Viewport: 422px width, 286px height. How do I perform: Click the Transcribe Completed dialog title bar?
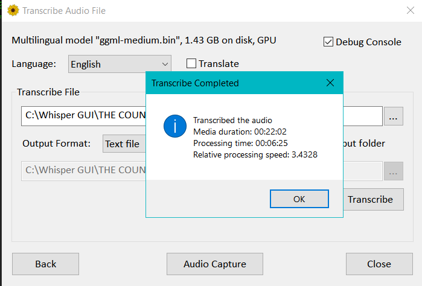tap(229, 83)
